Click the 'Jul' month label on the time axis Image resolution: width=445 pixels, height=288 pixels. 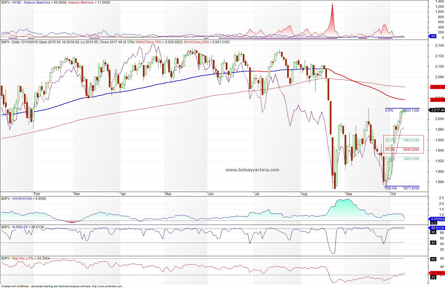pos(257,194)
